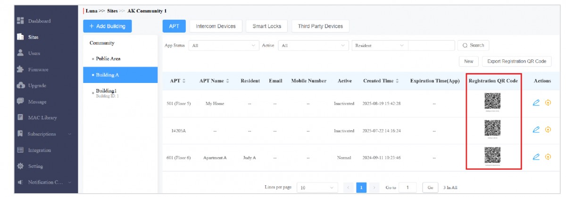Click the Luna breadcrumb link
This screenshot has width=566, height=197.
click(x=92, y=10)
